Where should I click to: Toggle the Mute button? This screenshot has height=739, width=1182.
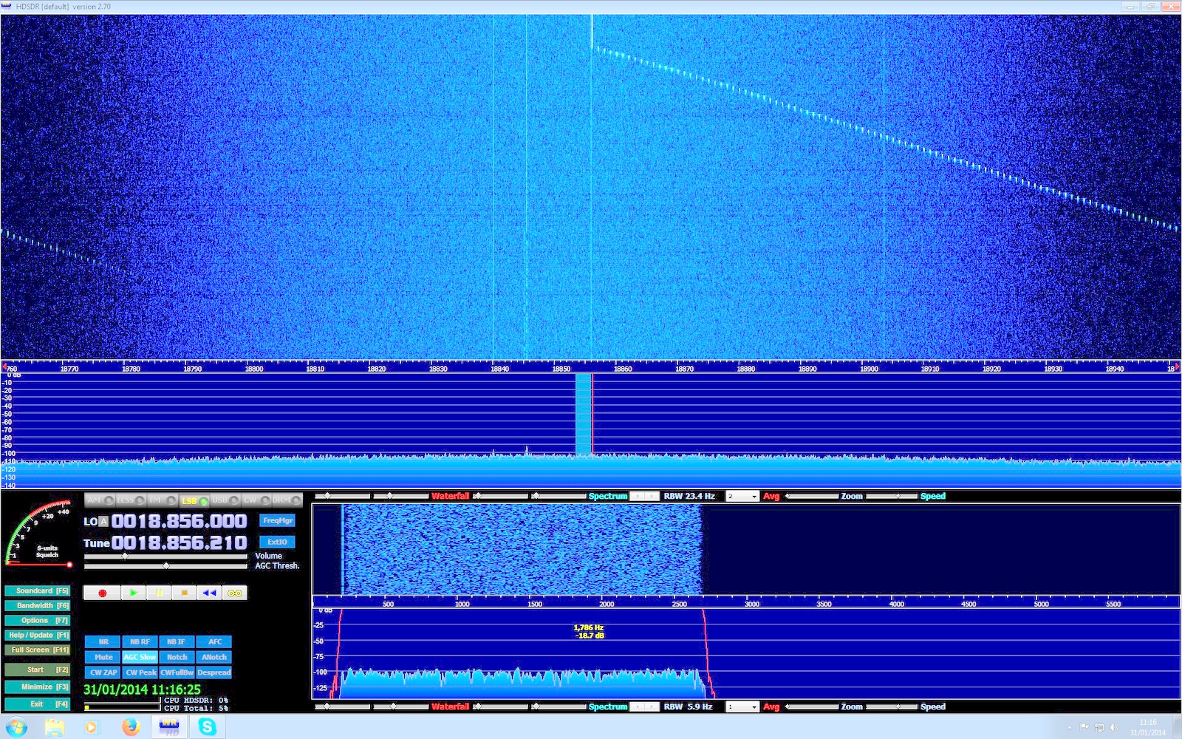point(103,657)
